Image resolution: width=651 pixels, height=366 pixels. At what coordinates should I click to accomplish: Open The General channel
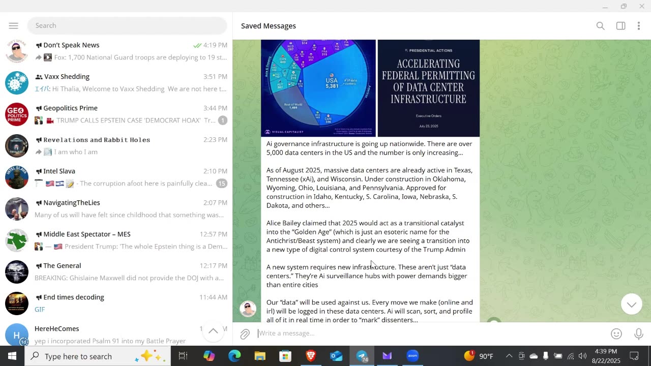[x=116, y=272]
